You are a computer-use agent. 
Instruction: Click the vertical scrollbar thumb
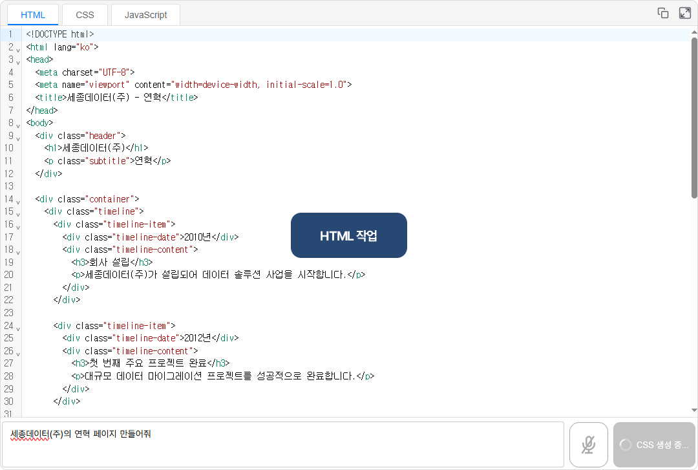(x=694, y=116)
